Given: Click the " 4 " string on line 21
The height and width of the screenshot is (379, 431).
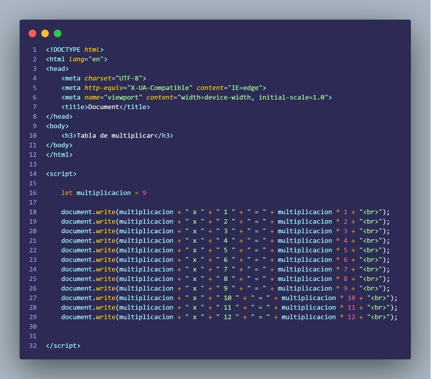Looking at the screenshot, I should [226, 241].
